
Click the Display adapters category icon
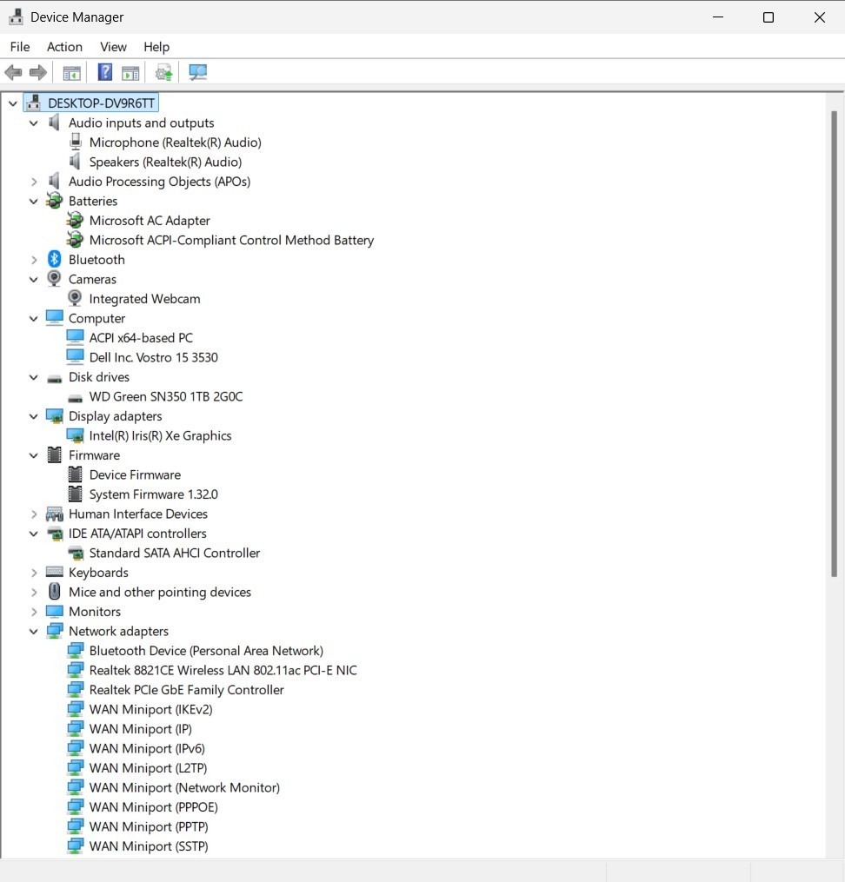pyautogui.click(x=55, y=415)
